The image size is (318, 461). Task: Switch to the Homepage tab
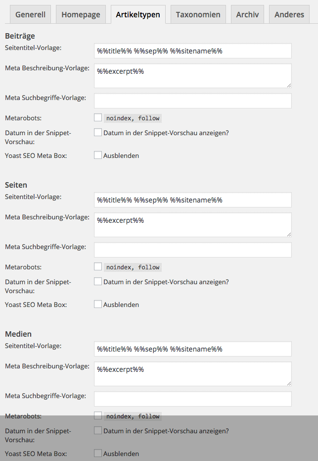81,14
